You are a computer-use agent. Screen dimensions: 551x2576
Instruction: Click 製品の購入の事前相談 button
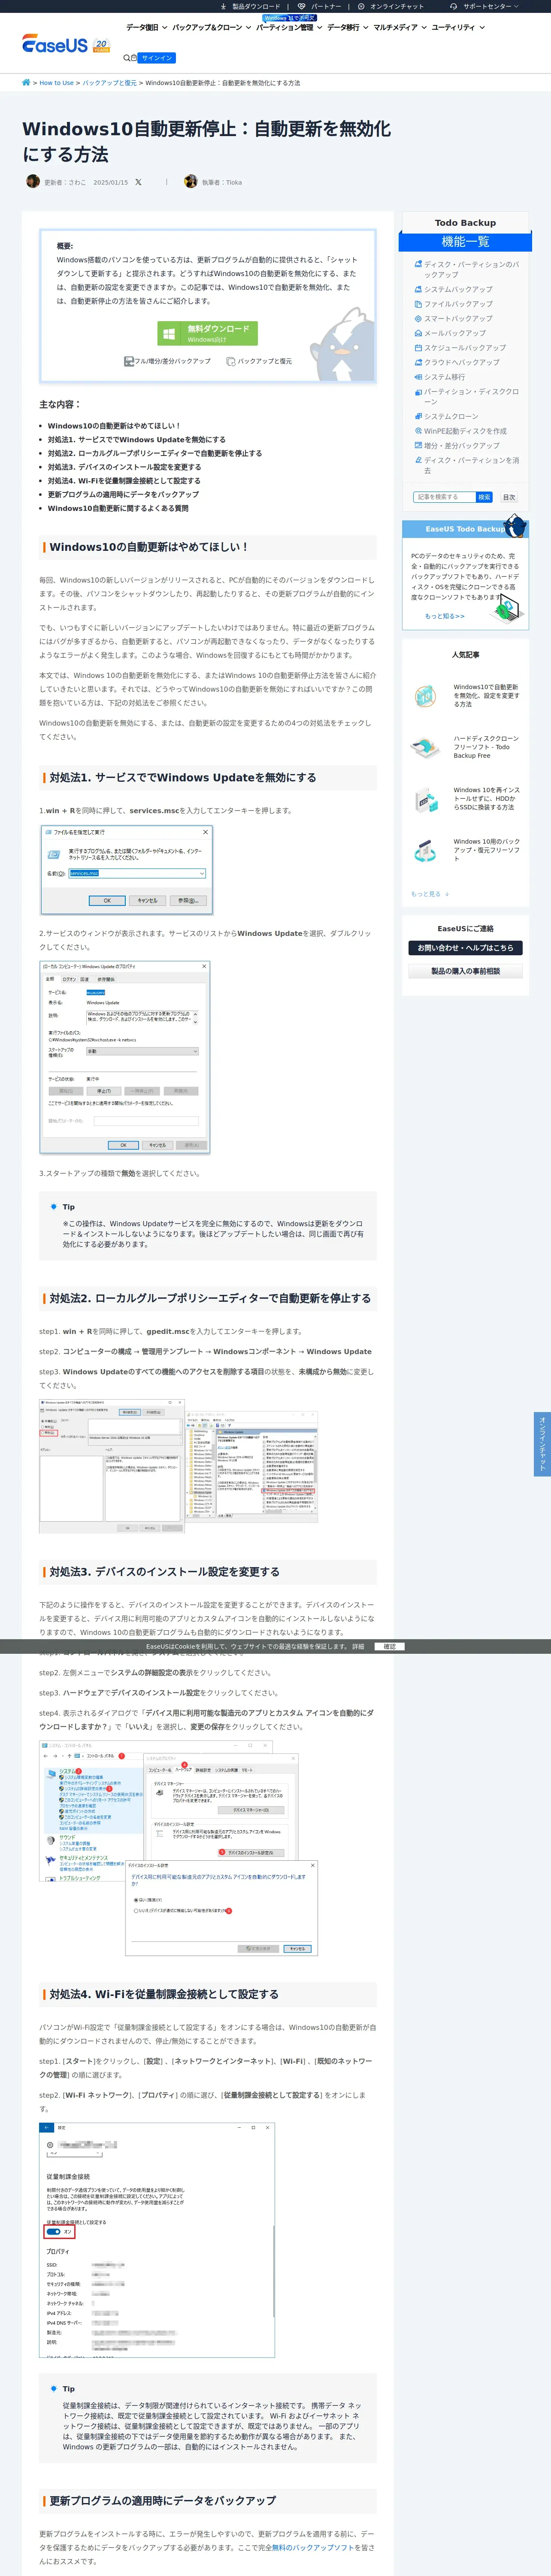[x=465, y=971]
